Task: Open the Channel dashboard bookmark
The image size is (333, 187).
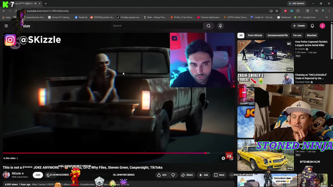Action: pos(209,17)
